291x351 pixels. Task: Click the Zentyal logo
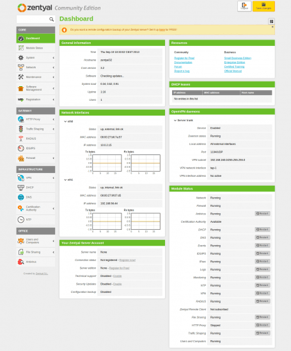[x=35, y=8]
